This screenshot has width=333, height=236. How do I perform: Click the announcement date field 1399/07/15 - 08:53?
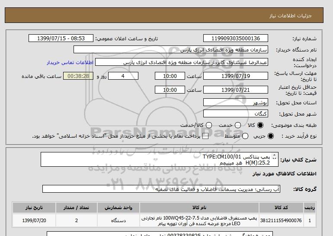61,38
